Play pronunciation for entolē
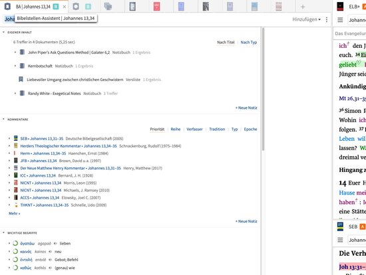 pos(50,260)
